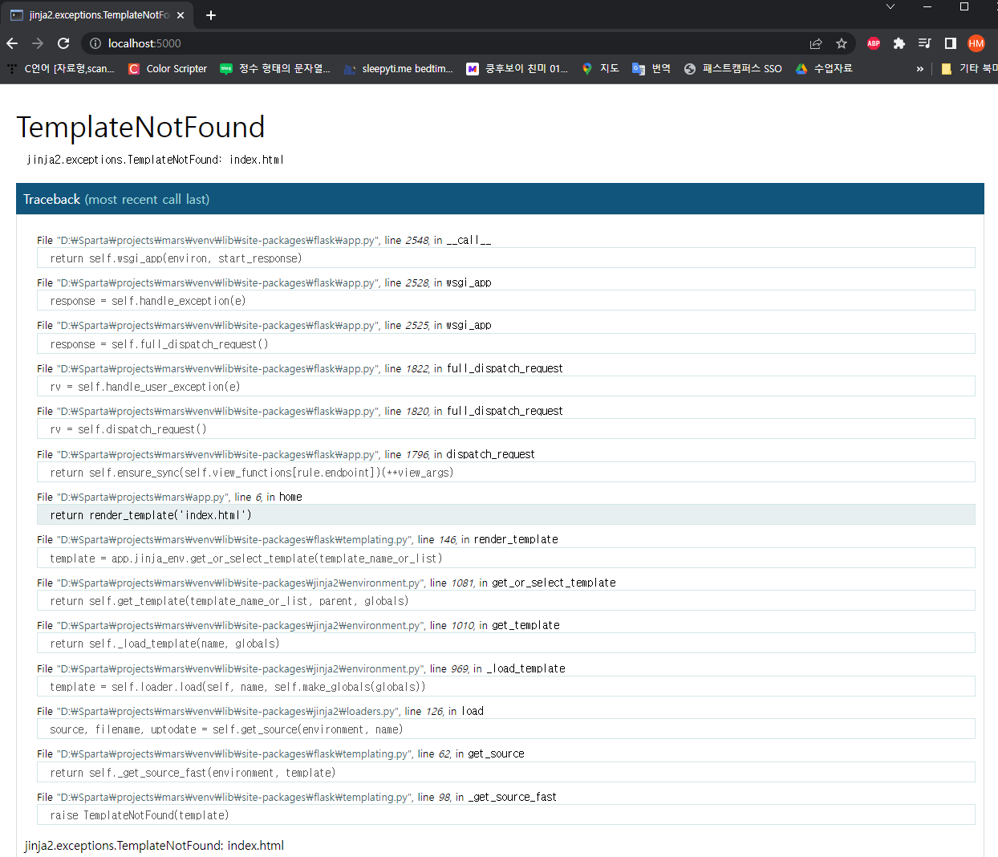
Task: Click the app.py line 1796 dispatch_request header
Action: pyautogui.click(x=286, y=454)
